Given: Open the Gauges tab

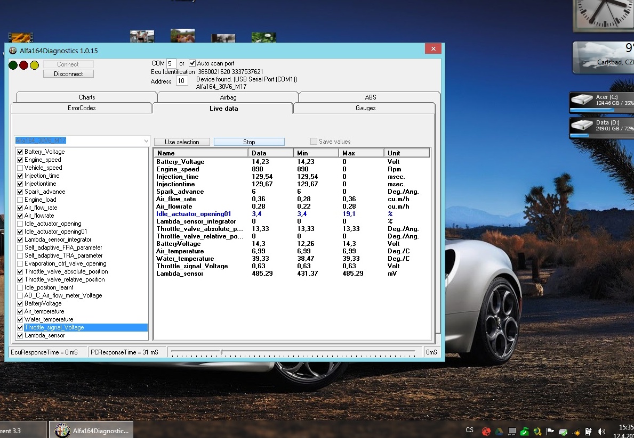Looking at the screenshot, I should [x=365, y=108].
